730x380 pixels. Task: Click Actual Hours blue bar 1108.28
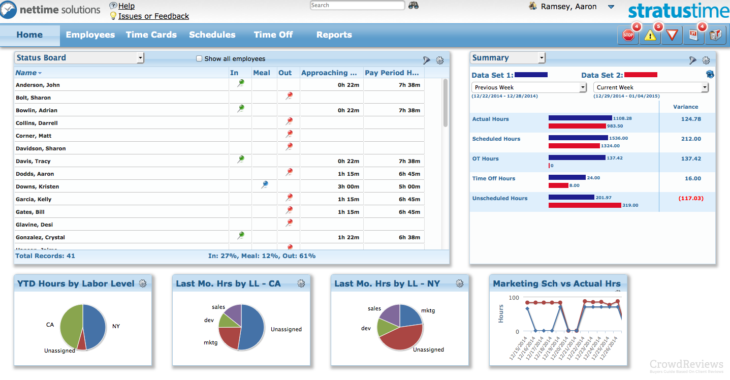[x=580, y=118]
